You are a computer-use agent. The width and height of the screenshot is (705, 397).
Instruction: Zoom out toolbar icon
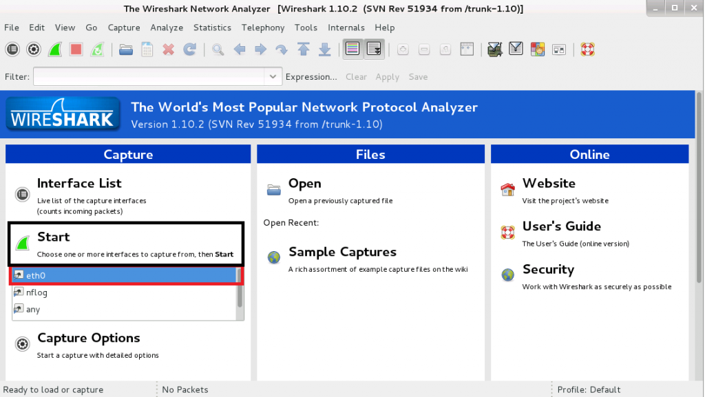coord(424,50)
